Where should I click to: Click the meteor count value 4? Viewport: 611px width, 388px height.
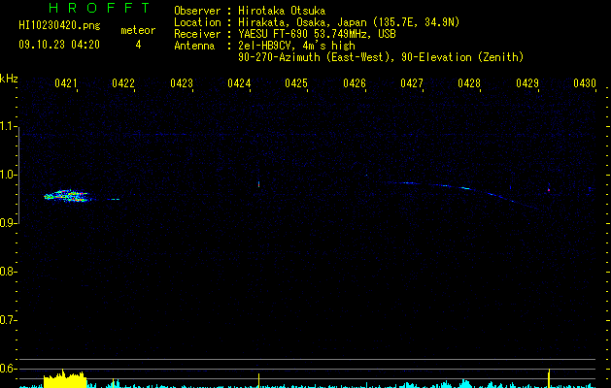coord(138,45)
